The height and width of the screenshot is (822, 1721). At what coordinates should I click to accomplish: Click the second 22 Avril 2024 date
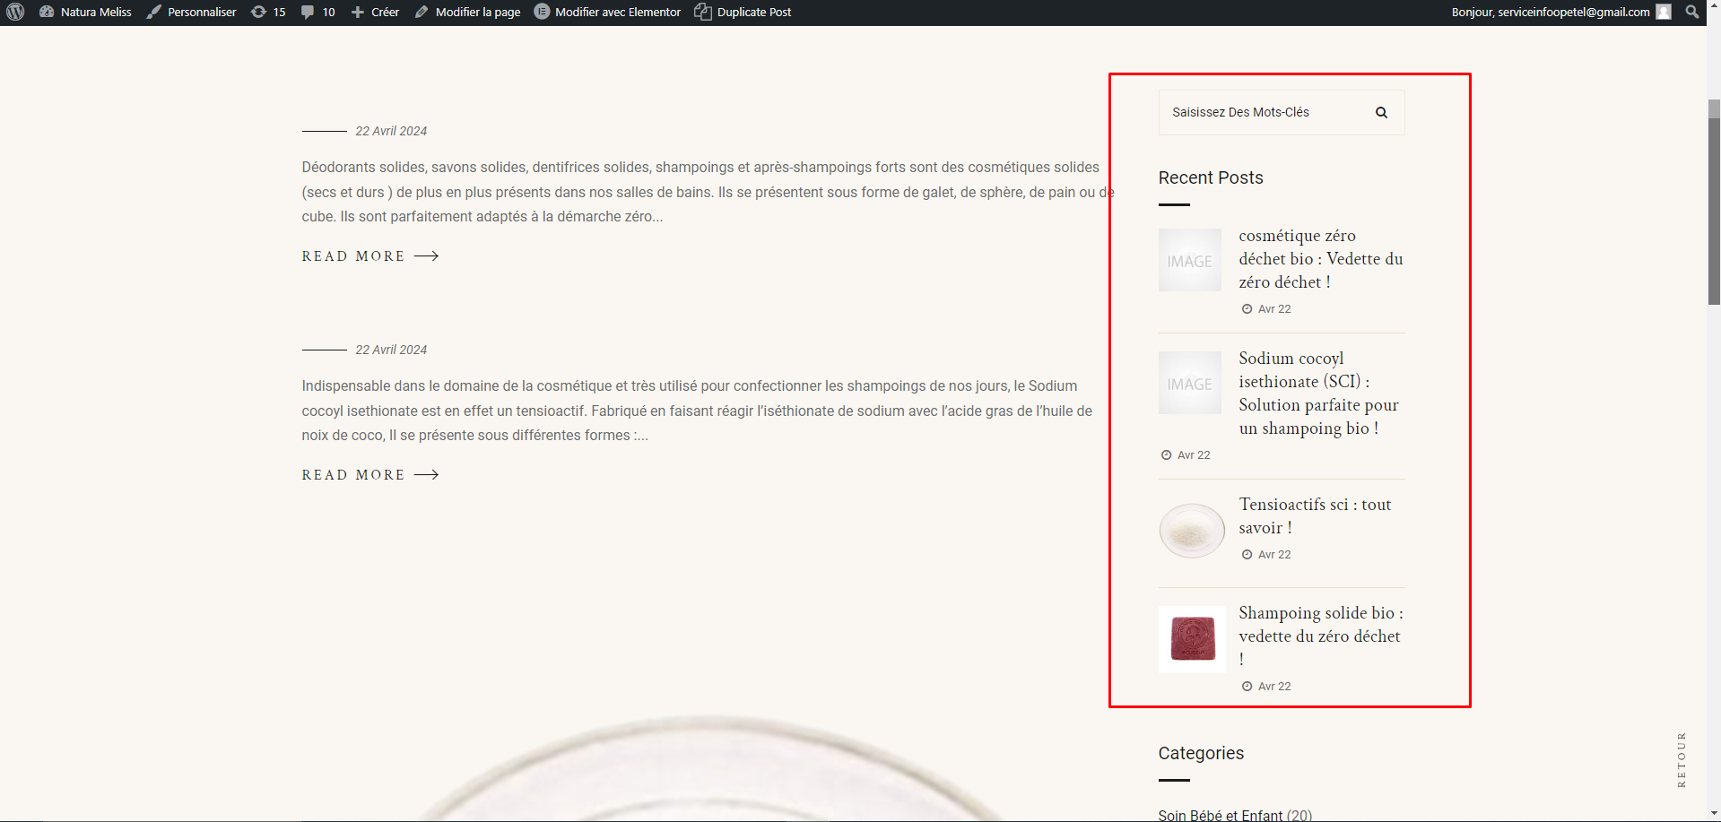pos(391,350)
